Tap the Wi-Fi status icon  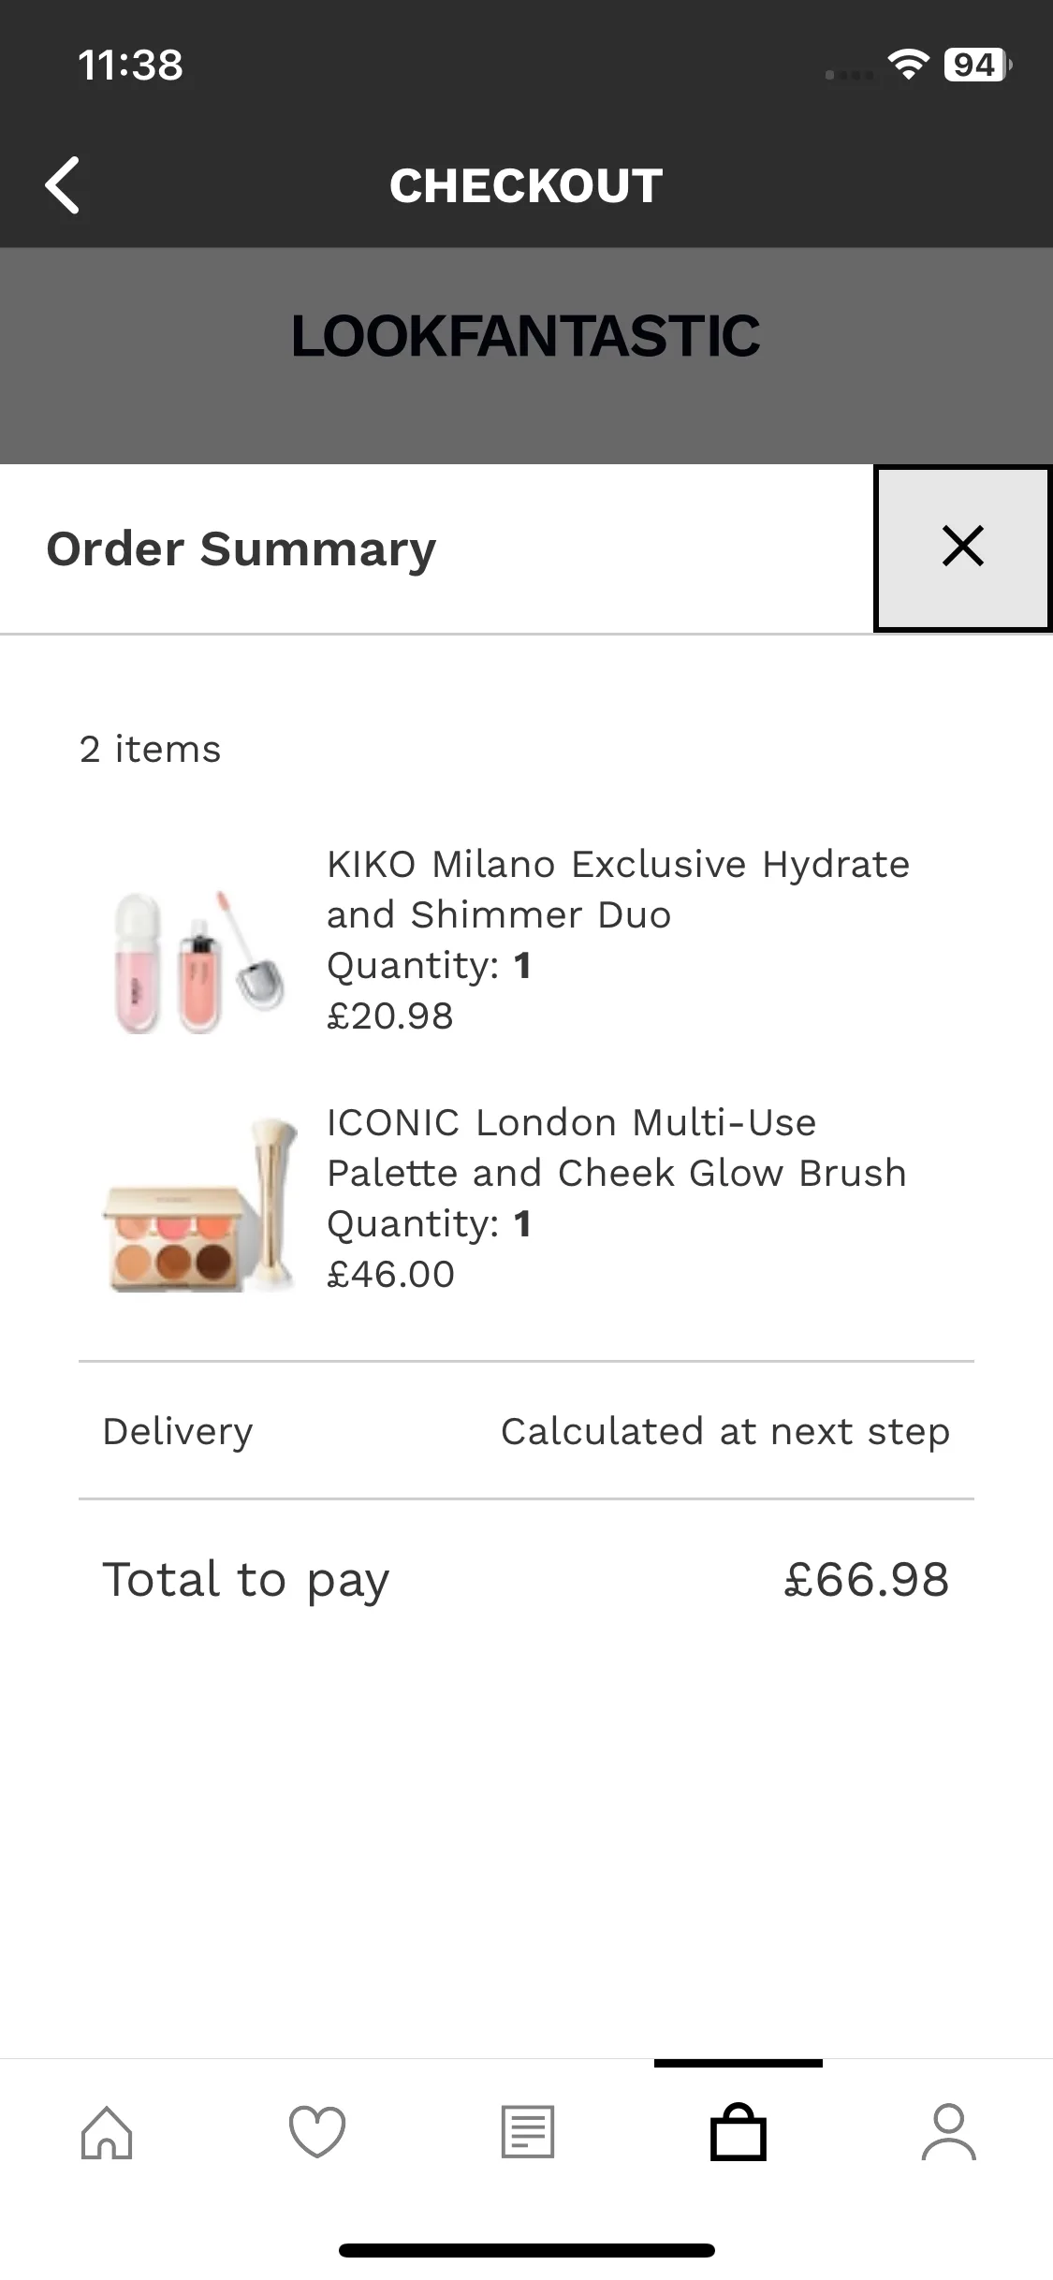click(x=907, y=65)
